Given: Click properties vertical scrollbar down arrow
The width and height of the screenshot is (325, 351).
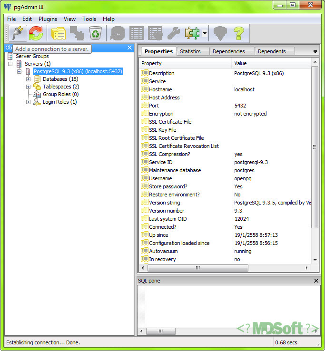Looking at the screenshot, I should pyautogui.click(x=315, y=260).
